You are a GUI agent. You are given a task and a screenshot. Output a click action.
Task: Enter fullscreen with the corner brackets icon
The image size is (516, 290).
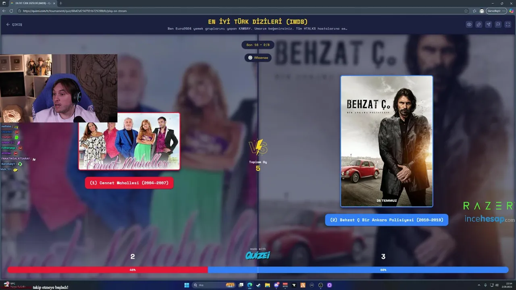tap(508, 25)
